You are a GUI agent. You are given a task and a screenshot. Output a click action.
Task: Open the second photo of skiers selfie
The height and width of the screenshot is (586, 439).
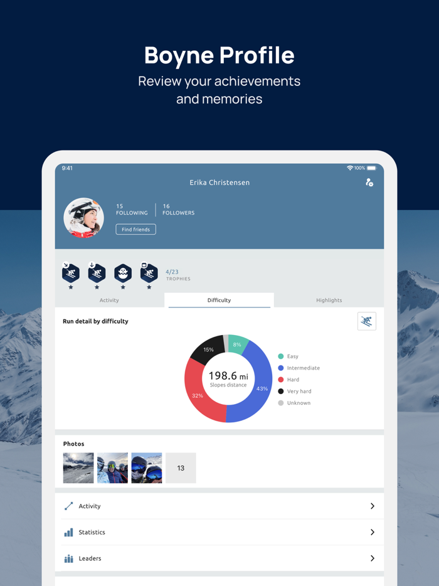(112, 468)
